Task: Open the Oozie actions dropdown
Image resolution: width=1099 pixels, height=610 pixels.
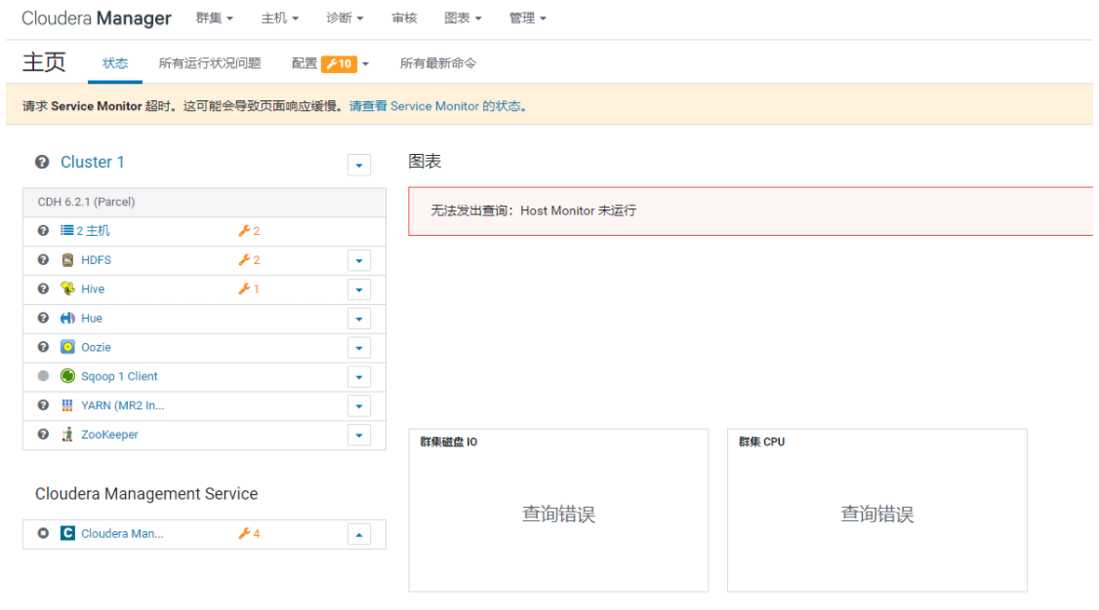Action: pyautogui.click(x=359, y=348)
